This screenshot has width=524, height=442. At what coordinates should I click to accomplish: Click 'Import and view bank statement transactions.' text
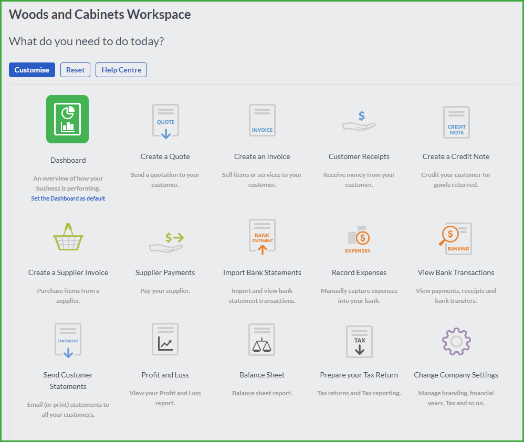coord(262,296)
